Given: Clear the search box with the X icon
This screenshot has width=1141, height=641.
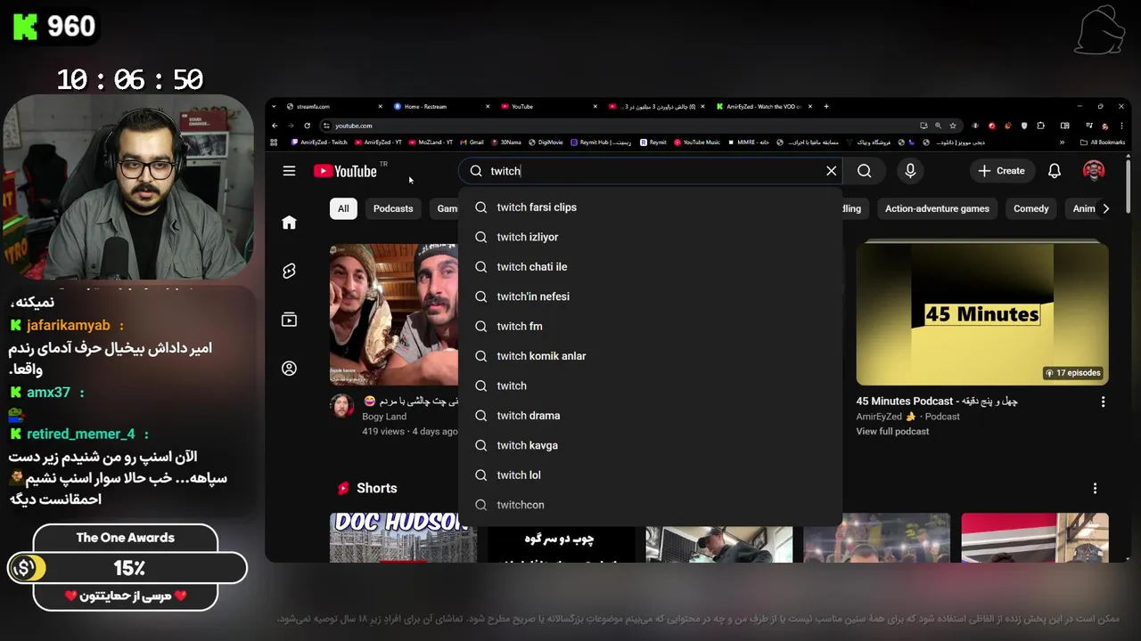Looking at the screenshot, I should coord(832,171).
